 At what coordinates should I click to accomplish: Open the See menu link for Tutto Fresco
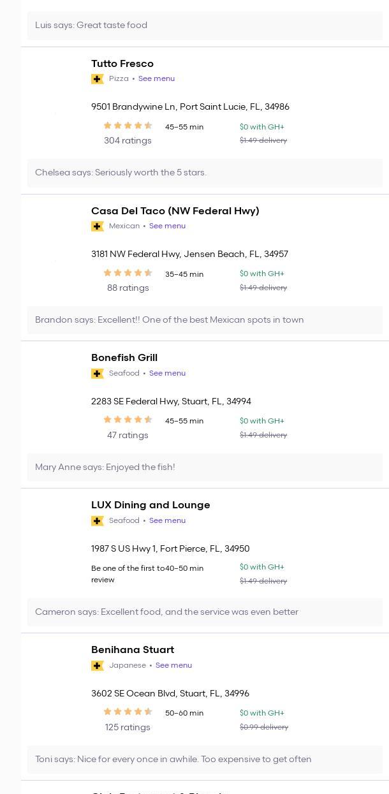point(156,79)
